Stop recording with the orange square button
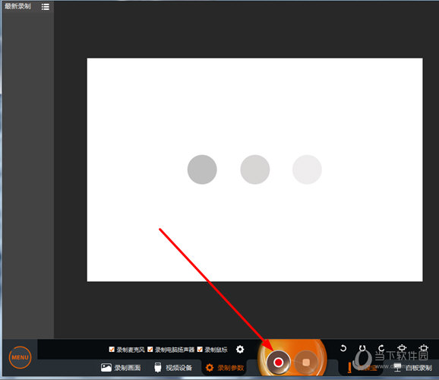 306,363
